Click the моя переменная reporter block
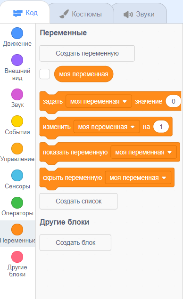This screenshot has width=183, height=299. (83, 74)
